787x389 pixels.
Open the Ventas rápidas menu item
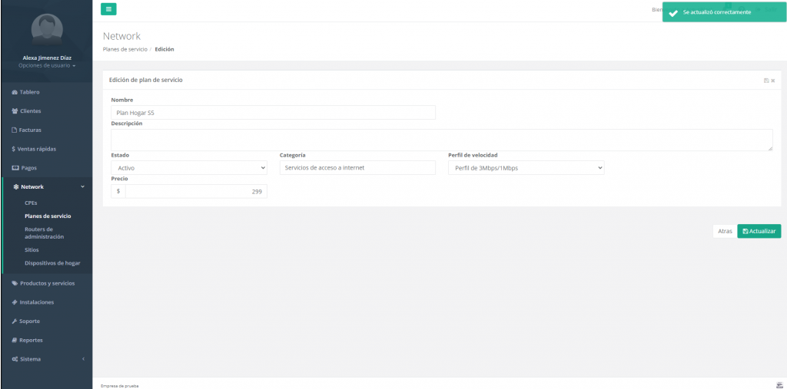click(47, 150)
